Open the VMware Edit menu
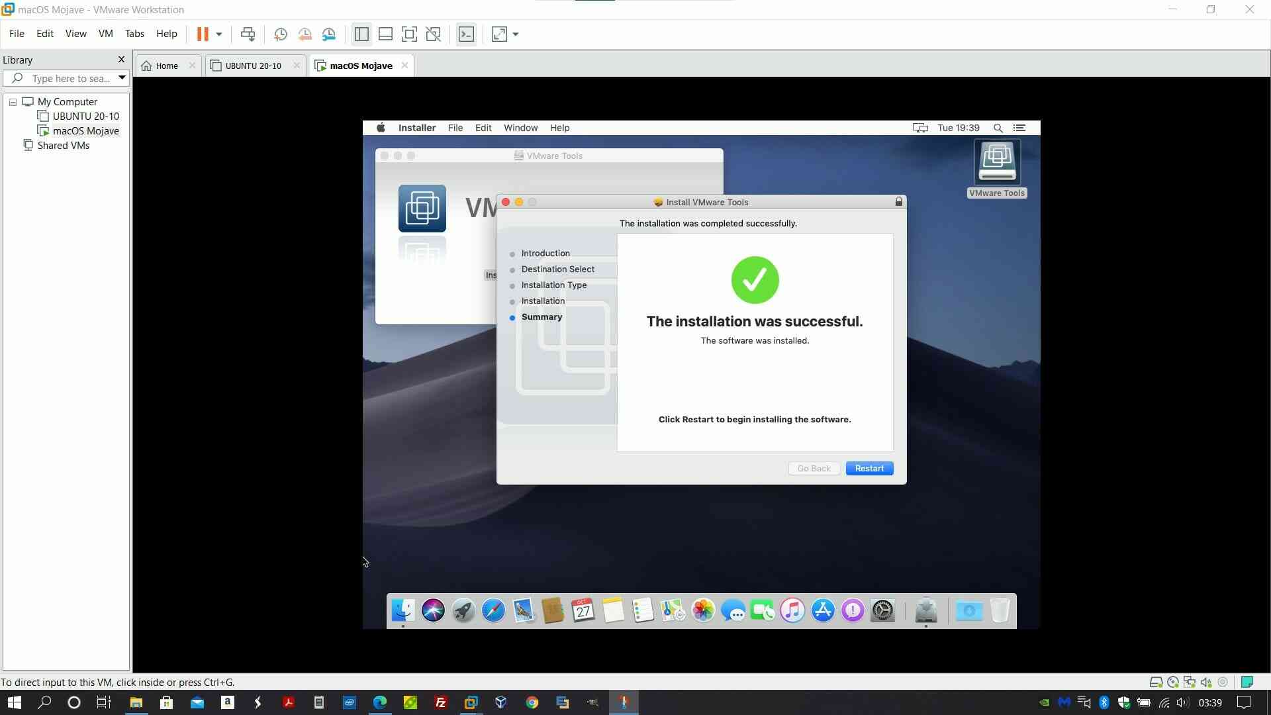This screenshot has width=1271, height=715. click(x=45, y=34)
